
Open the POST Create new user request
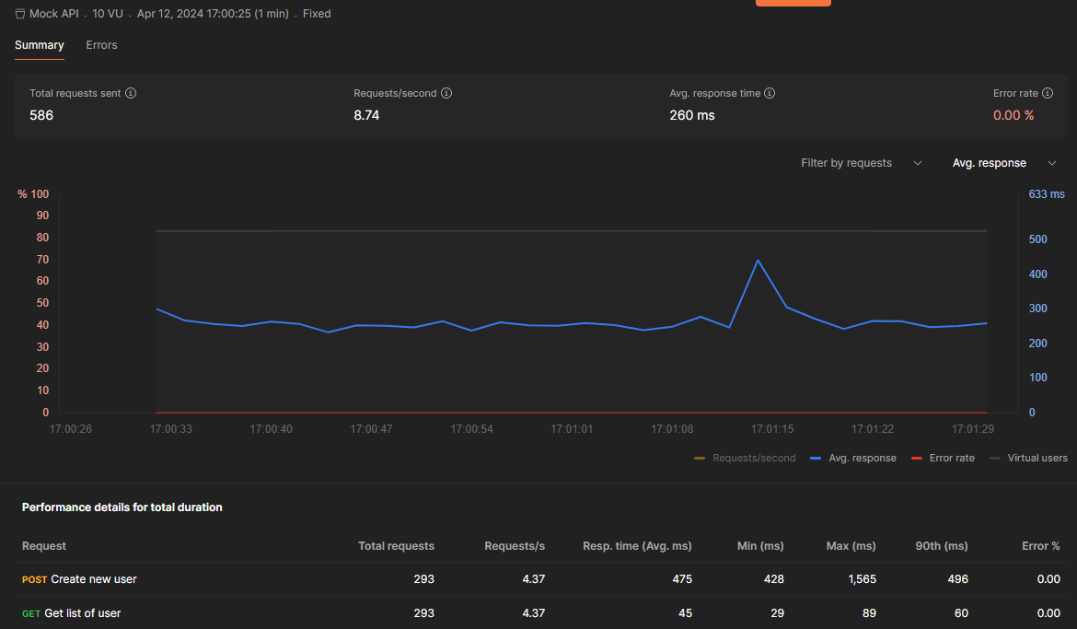click(93, 579)
